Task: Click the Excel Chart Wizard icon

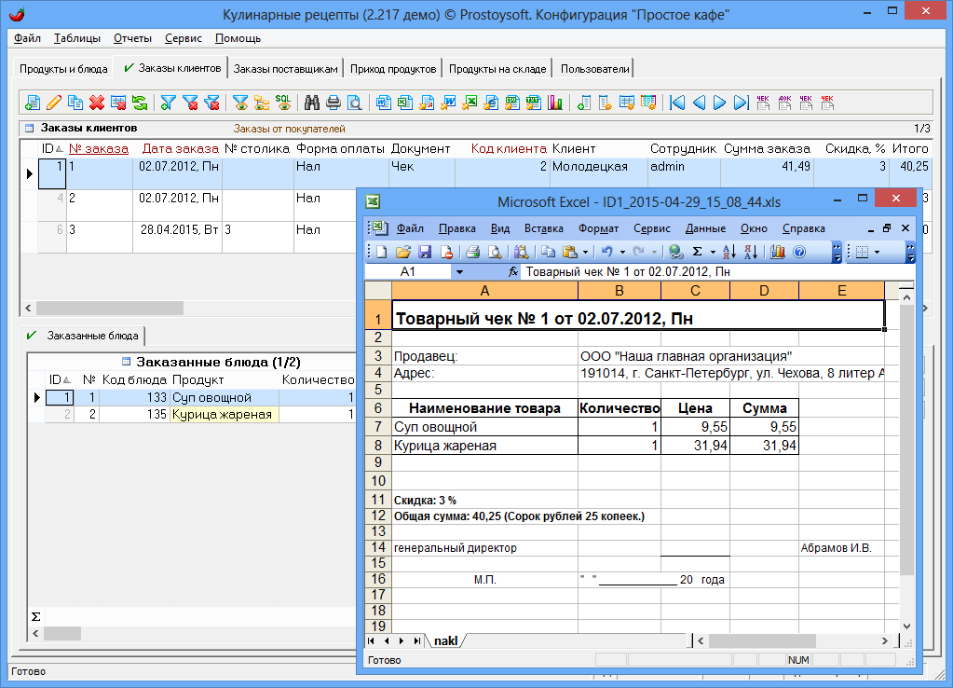Action: tap(777, 252)
